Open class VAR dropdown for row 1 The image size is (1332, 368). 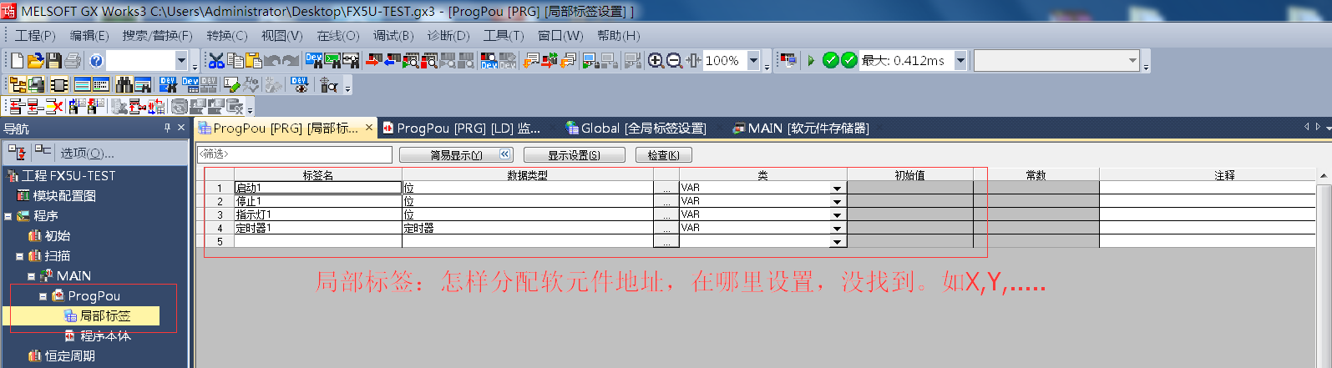(837, 189)
